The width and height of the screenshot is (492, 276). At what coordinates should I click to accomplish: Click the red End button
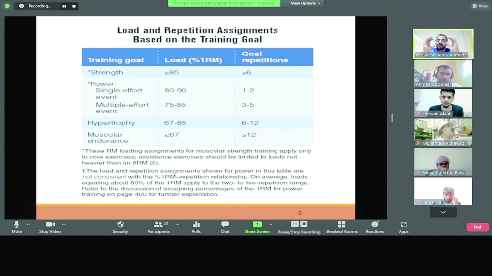(x=477, y=227)
